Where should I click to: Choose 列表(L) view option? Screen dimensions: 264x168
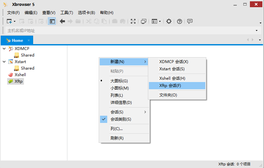[124, 95]
